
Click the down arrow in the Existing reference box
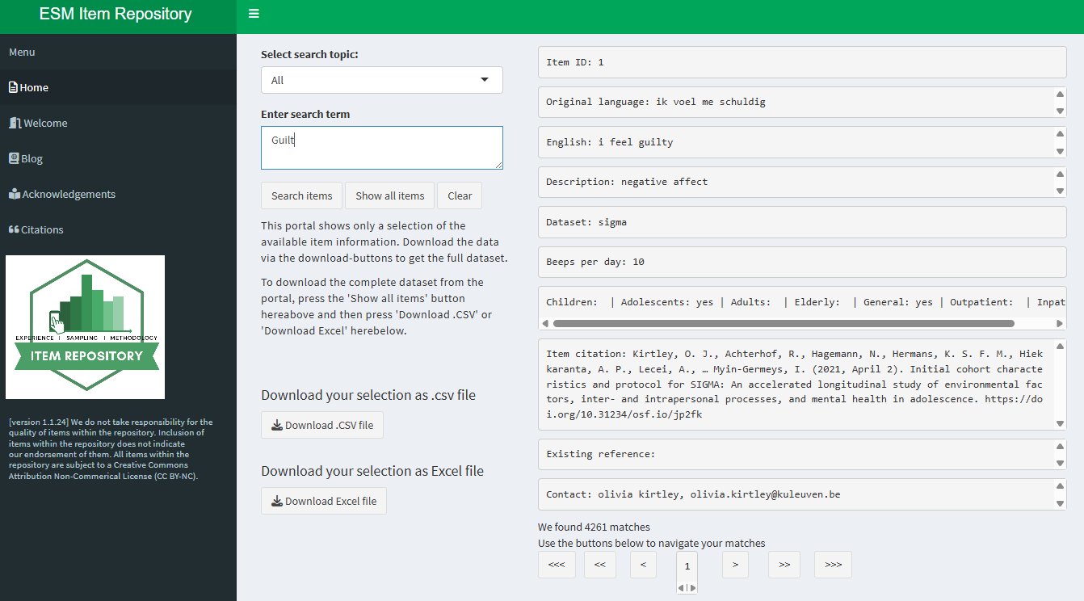click(1061, 463)
